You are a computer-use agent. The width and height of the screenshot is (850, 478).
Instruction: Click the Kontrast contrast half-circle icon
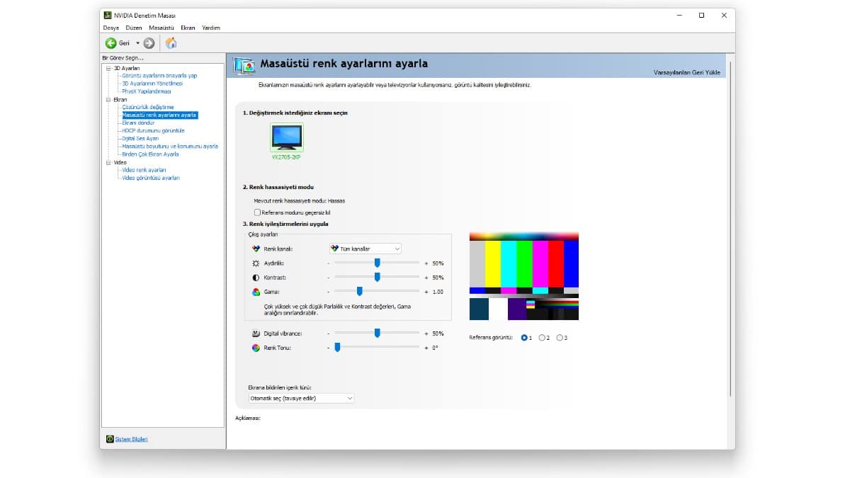[x=256, y=277]
